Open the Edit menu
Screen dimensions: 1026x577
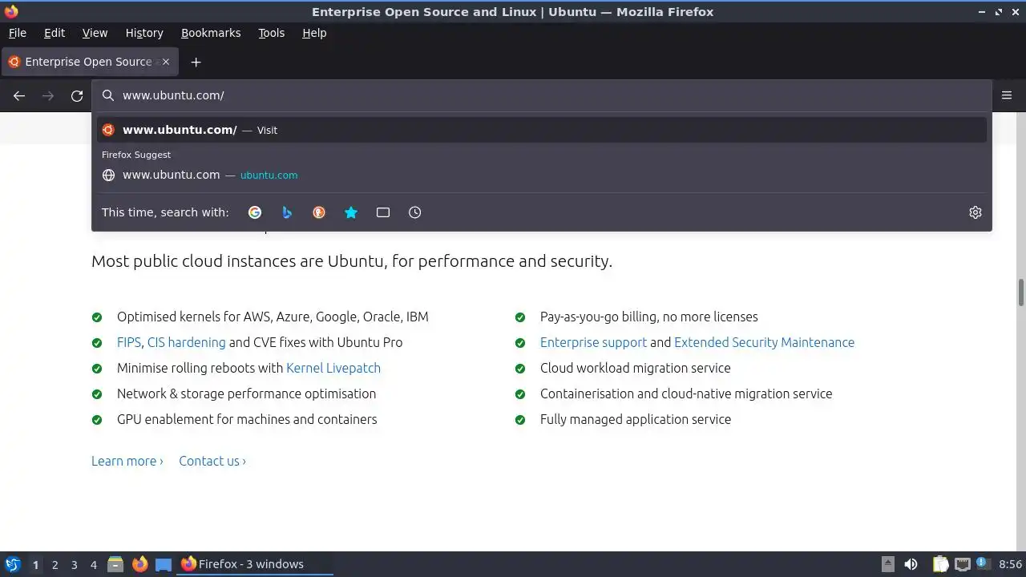pos(55,33)
